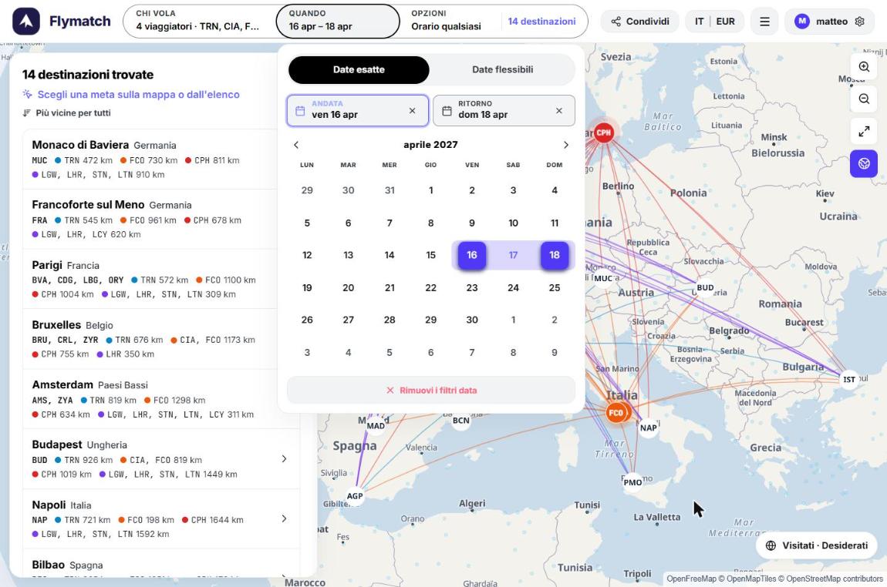Click the OpenFreeMap attribution link
The image size is (887, 587).
691,579
